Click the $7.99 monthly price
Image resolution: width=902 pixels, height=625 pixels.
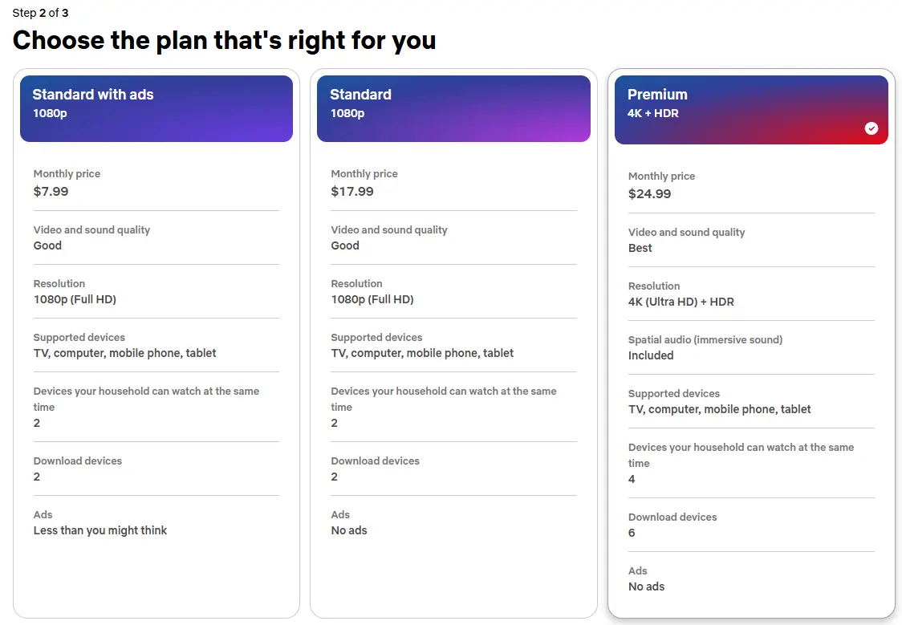[51, 192]
